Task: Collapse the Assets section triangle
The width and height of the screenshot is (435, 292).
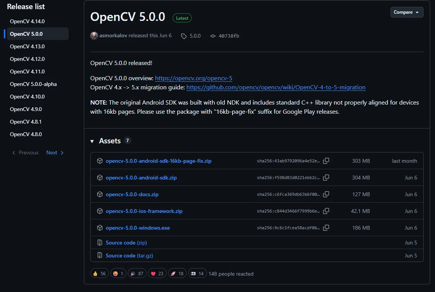Action: (92, 141)
